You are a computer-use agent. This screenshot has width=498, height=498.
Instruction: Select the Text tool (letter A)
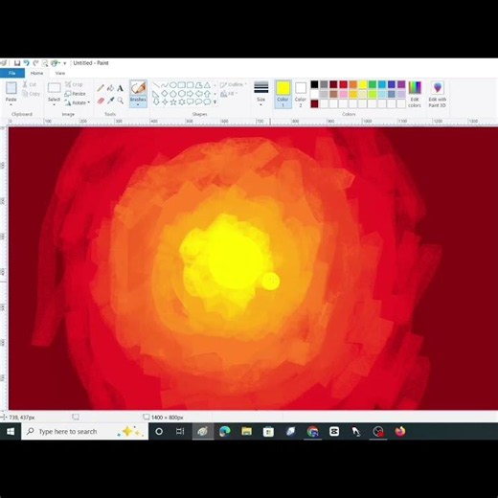(120, 88)
